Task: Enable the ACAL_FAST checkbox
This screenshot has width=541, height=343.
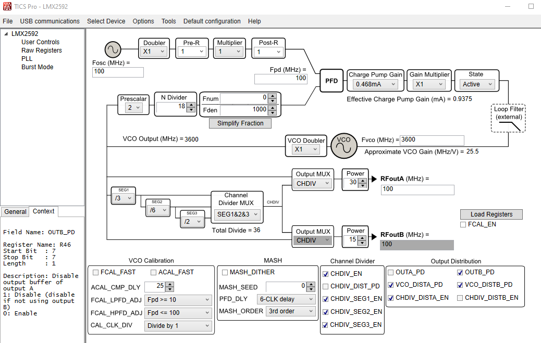Action: tap(154, 272)
